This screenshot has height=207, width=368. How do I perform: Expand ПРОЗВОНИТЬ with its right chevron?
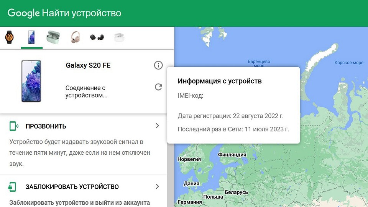157,126
